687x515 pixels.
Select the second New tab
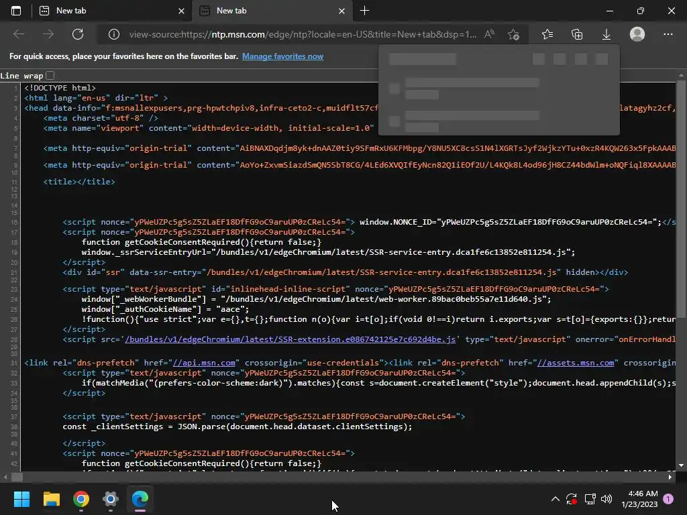click(x=272, y=11)
